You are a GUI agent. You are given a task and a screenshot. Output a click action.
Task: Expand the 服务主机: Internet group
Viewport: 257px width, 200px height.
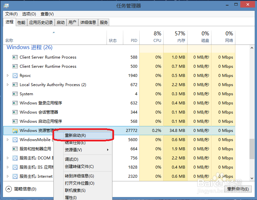coord(8,176)
